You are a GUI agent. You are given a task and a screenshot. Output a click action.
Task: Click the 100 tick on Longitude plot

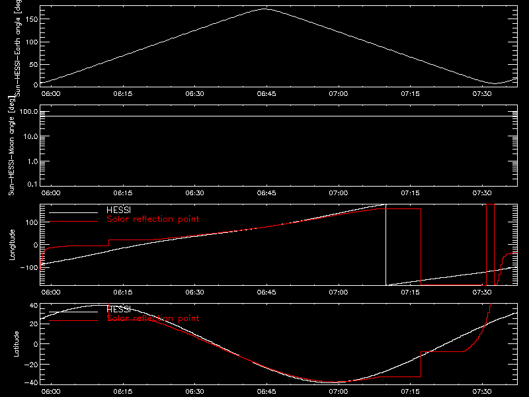coord(32,222)
